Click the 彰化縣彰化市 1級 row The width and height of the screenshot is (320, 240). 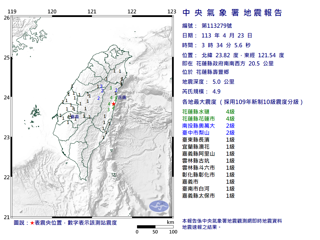click(x=208, y=175)
